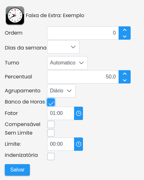Viewport: 144px width, 180px height.
Task: Open the Turno Automatico dropdown
Action: pos(67,63)
